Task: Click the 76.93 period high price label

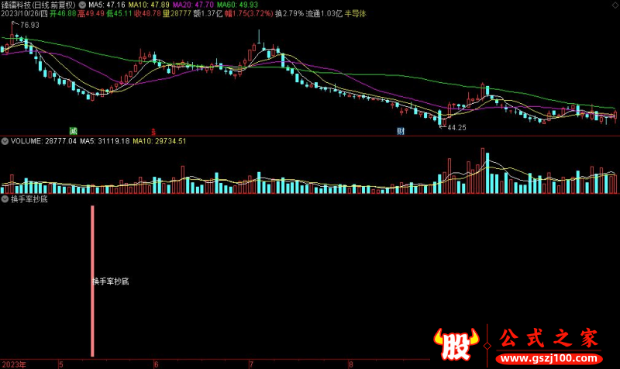Action: click(29, 26)
